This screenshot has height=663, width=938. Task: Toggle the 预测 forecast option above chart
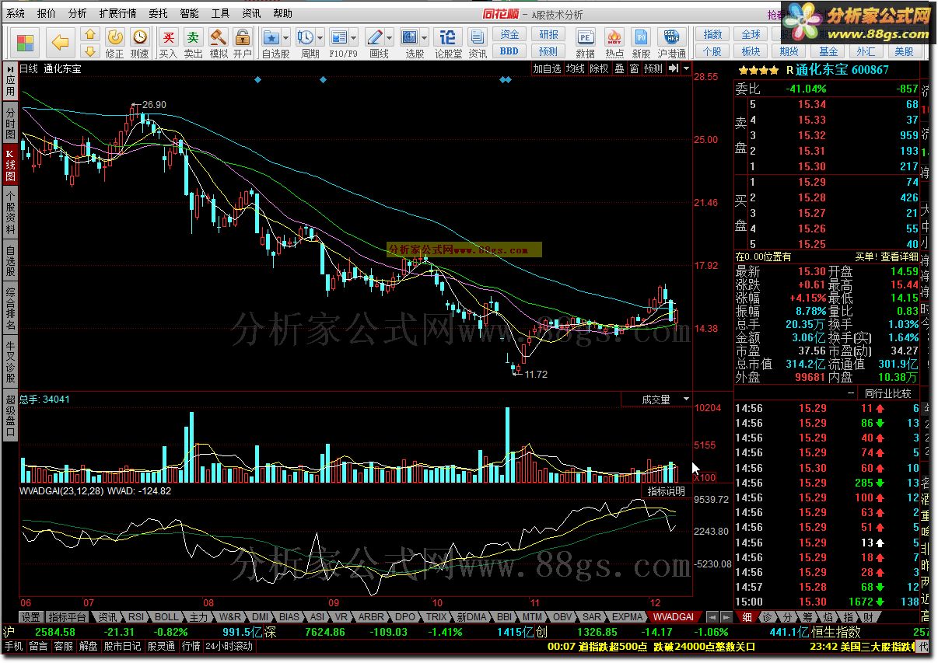click(653, 68)
